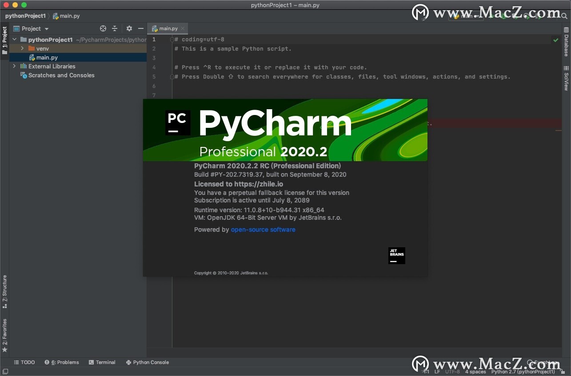Screen dimensions: 571x376
Task: Click the PC PyCharm logo in splash
Action: coord(178,123)
